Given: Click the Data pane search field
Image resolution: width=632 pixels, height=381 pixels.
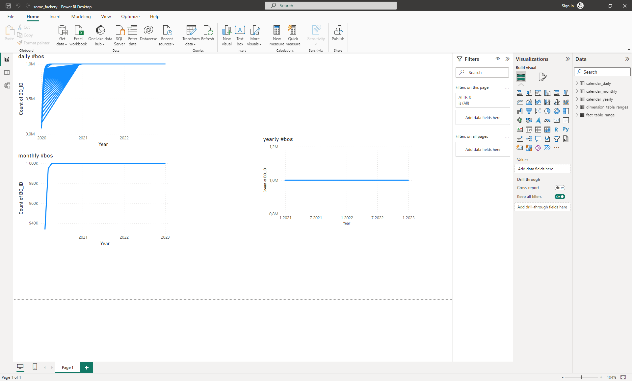Looking at the screenshot, I should point(602,72).
